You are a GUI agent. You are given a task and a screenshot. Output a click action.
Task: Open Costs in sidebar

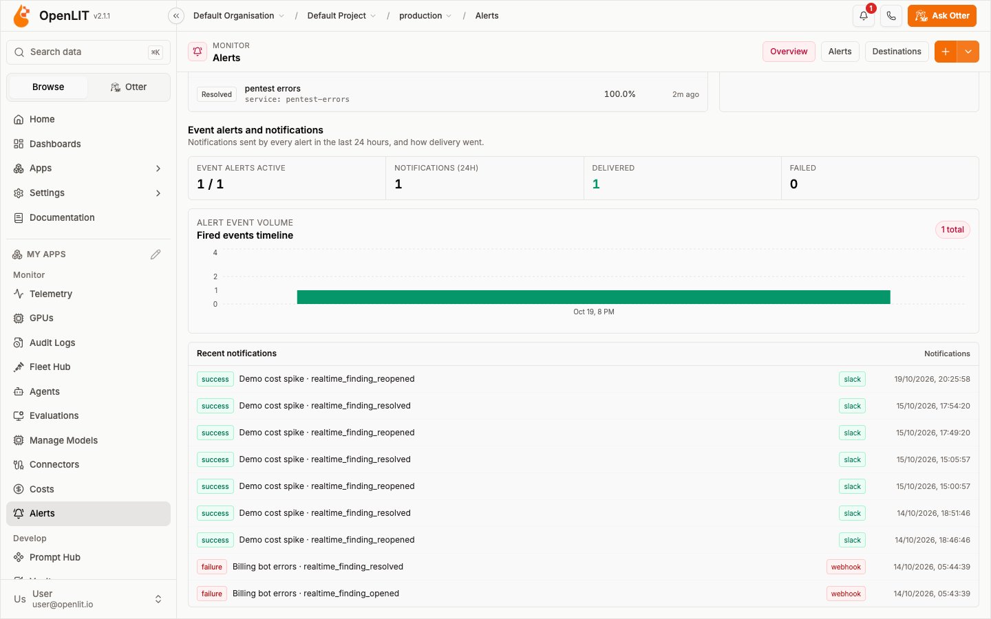coord(88,489)
